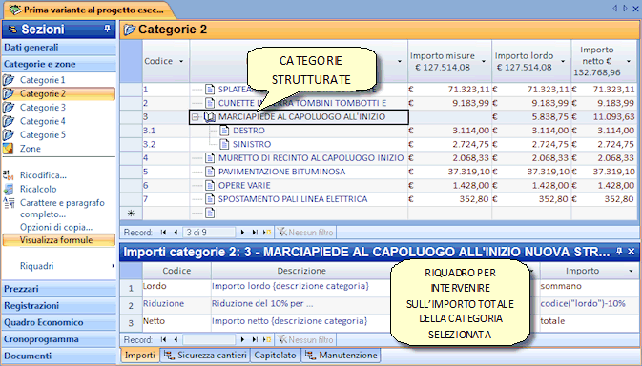
Task: Open Carattere e paragrafo completo...
Action: tap(62, 208)
